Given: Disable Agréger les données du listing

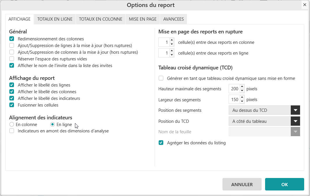Looking at the screenshot, I should click(x=161, y=143).
